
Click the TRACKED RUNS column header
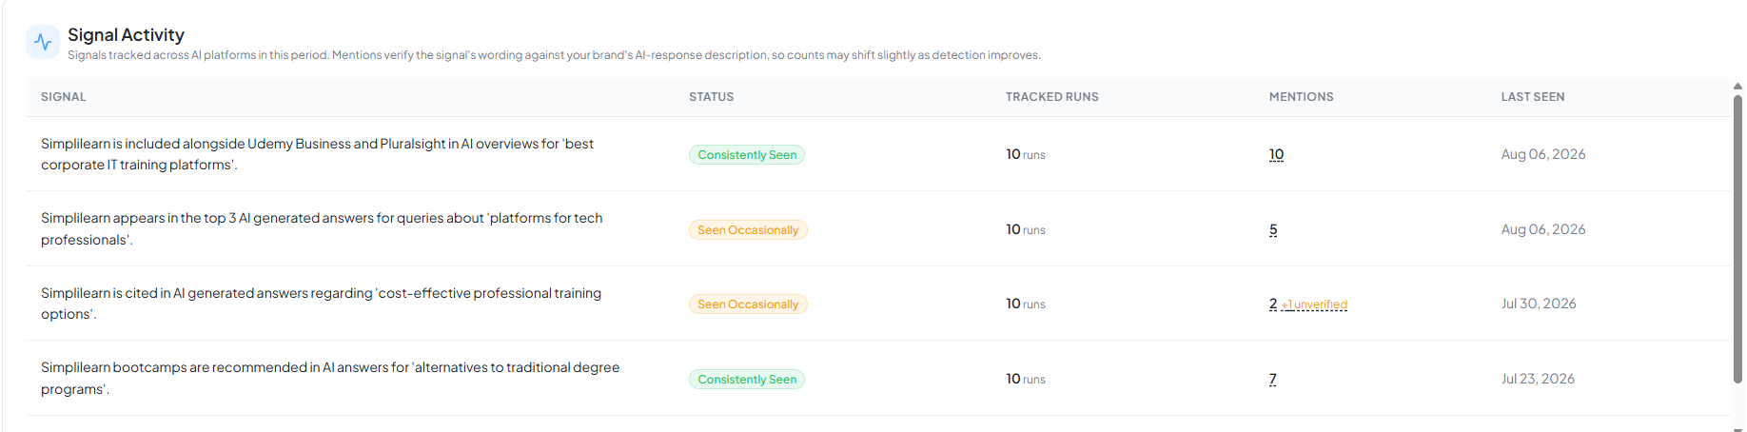(1052, 97)
